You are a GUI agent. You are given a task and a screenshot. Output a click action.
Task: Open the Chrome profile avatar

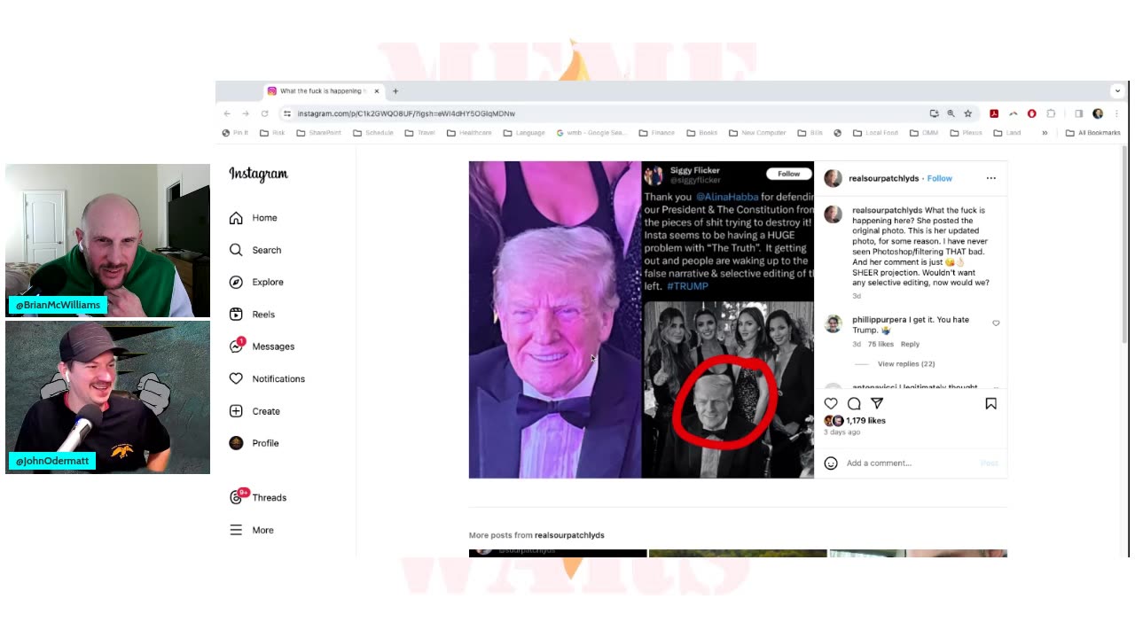1098,113
